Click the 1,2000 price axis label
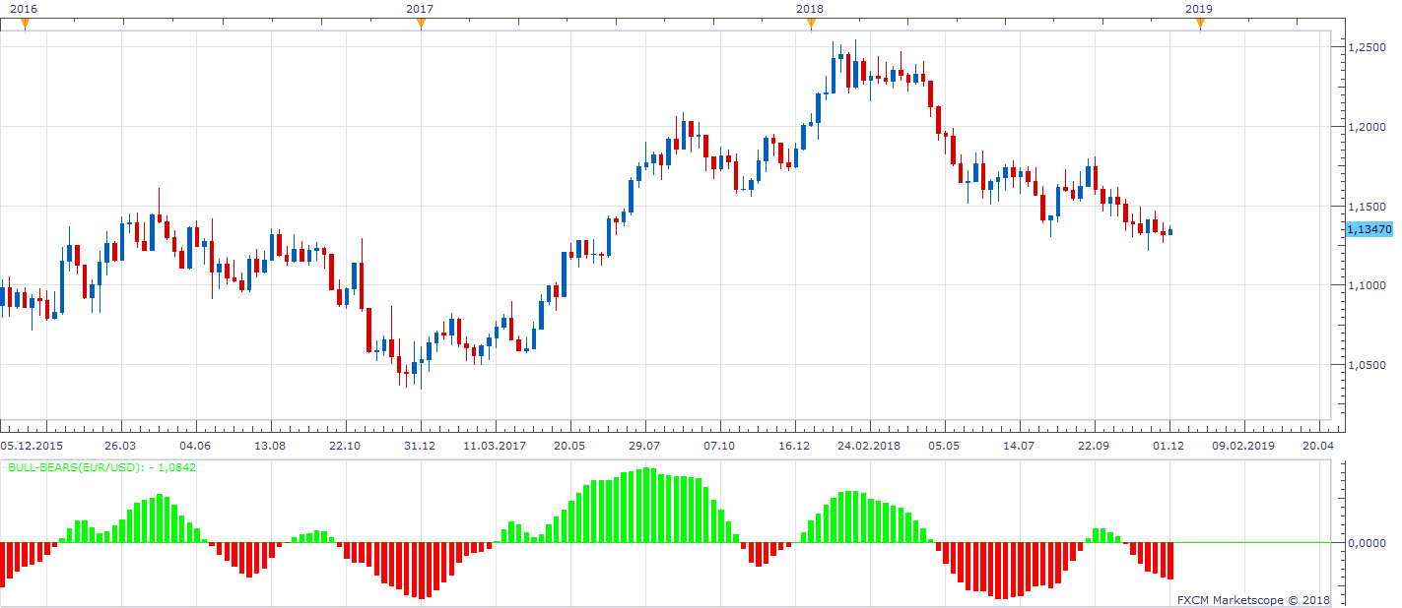This screenshot has width=1402, height=608. 1367,127
